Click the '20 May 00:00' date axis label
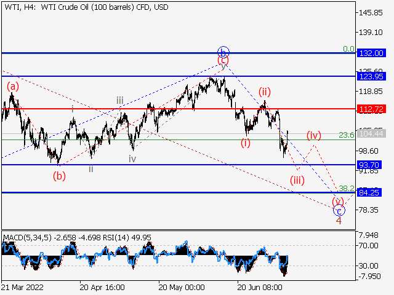This screenshot has width=394, height=295. click(182, 287)
